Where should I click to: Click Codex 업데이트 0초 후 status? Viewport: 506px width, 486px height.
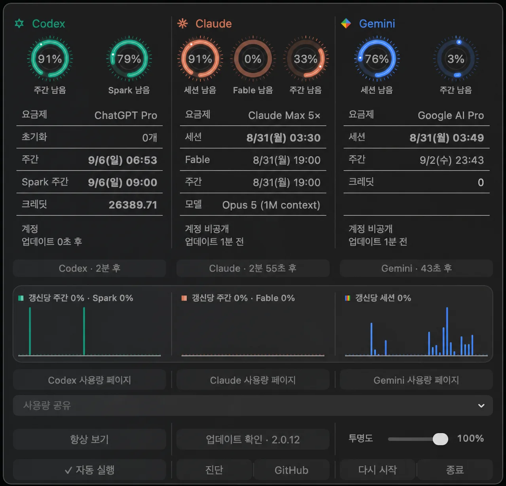pos(52,242)
